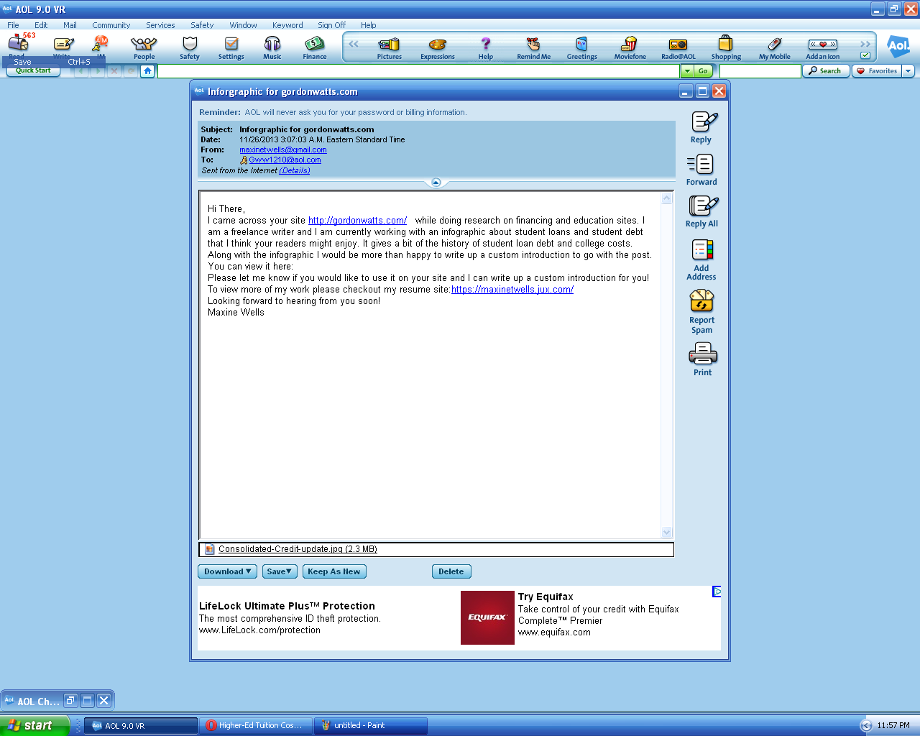Click the Home button in navigation bar
Viewport: 920px width, 736px height.
click(147, 70)
